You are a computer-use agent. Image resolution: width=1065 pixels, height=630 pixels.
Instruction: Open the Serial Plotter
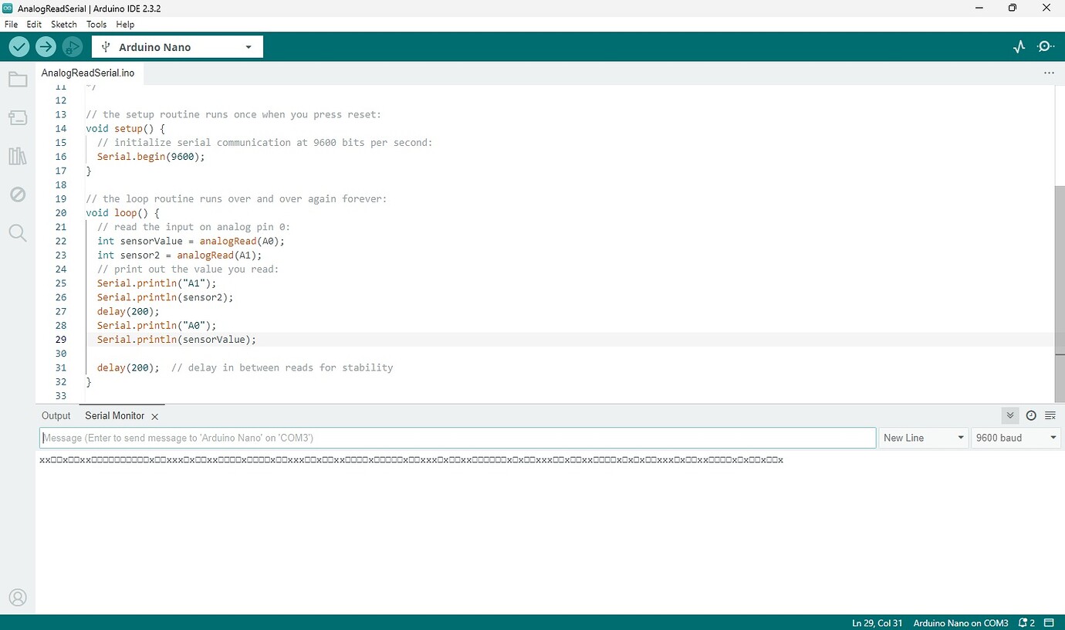[1019, 47]
